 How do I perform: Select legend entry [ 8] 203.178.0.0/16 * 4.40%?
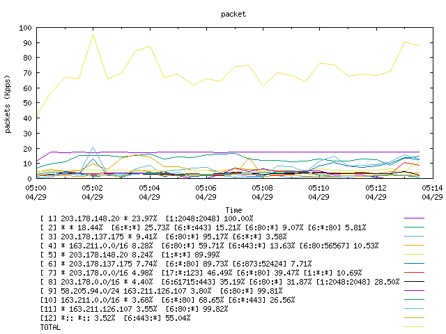tap(220, 282)
